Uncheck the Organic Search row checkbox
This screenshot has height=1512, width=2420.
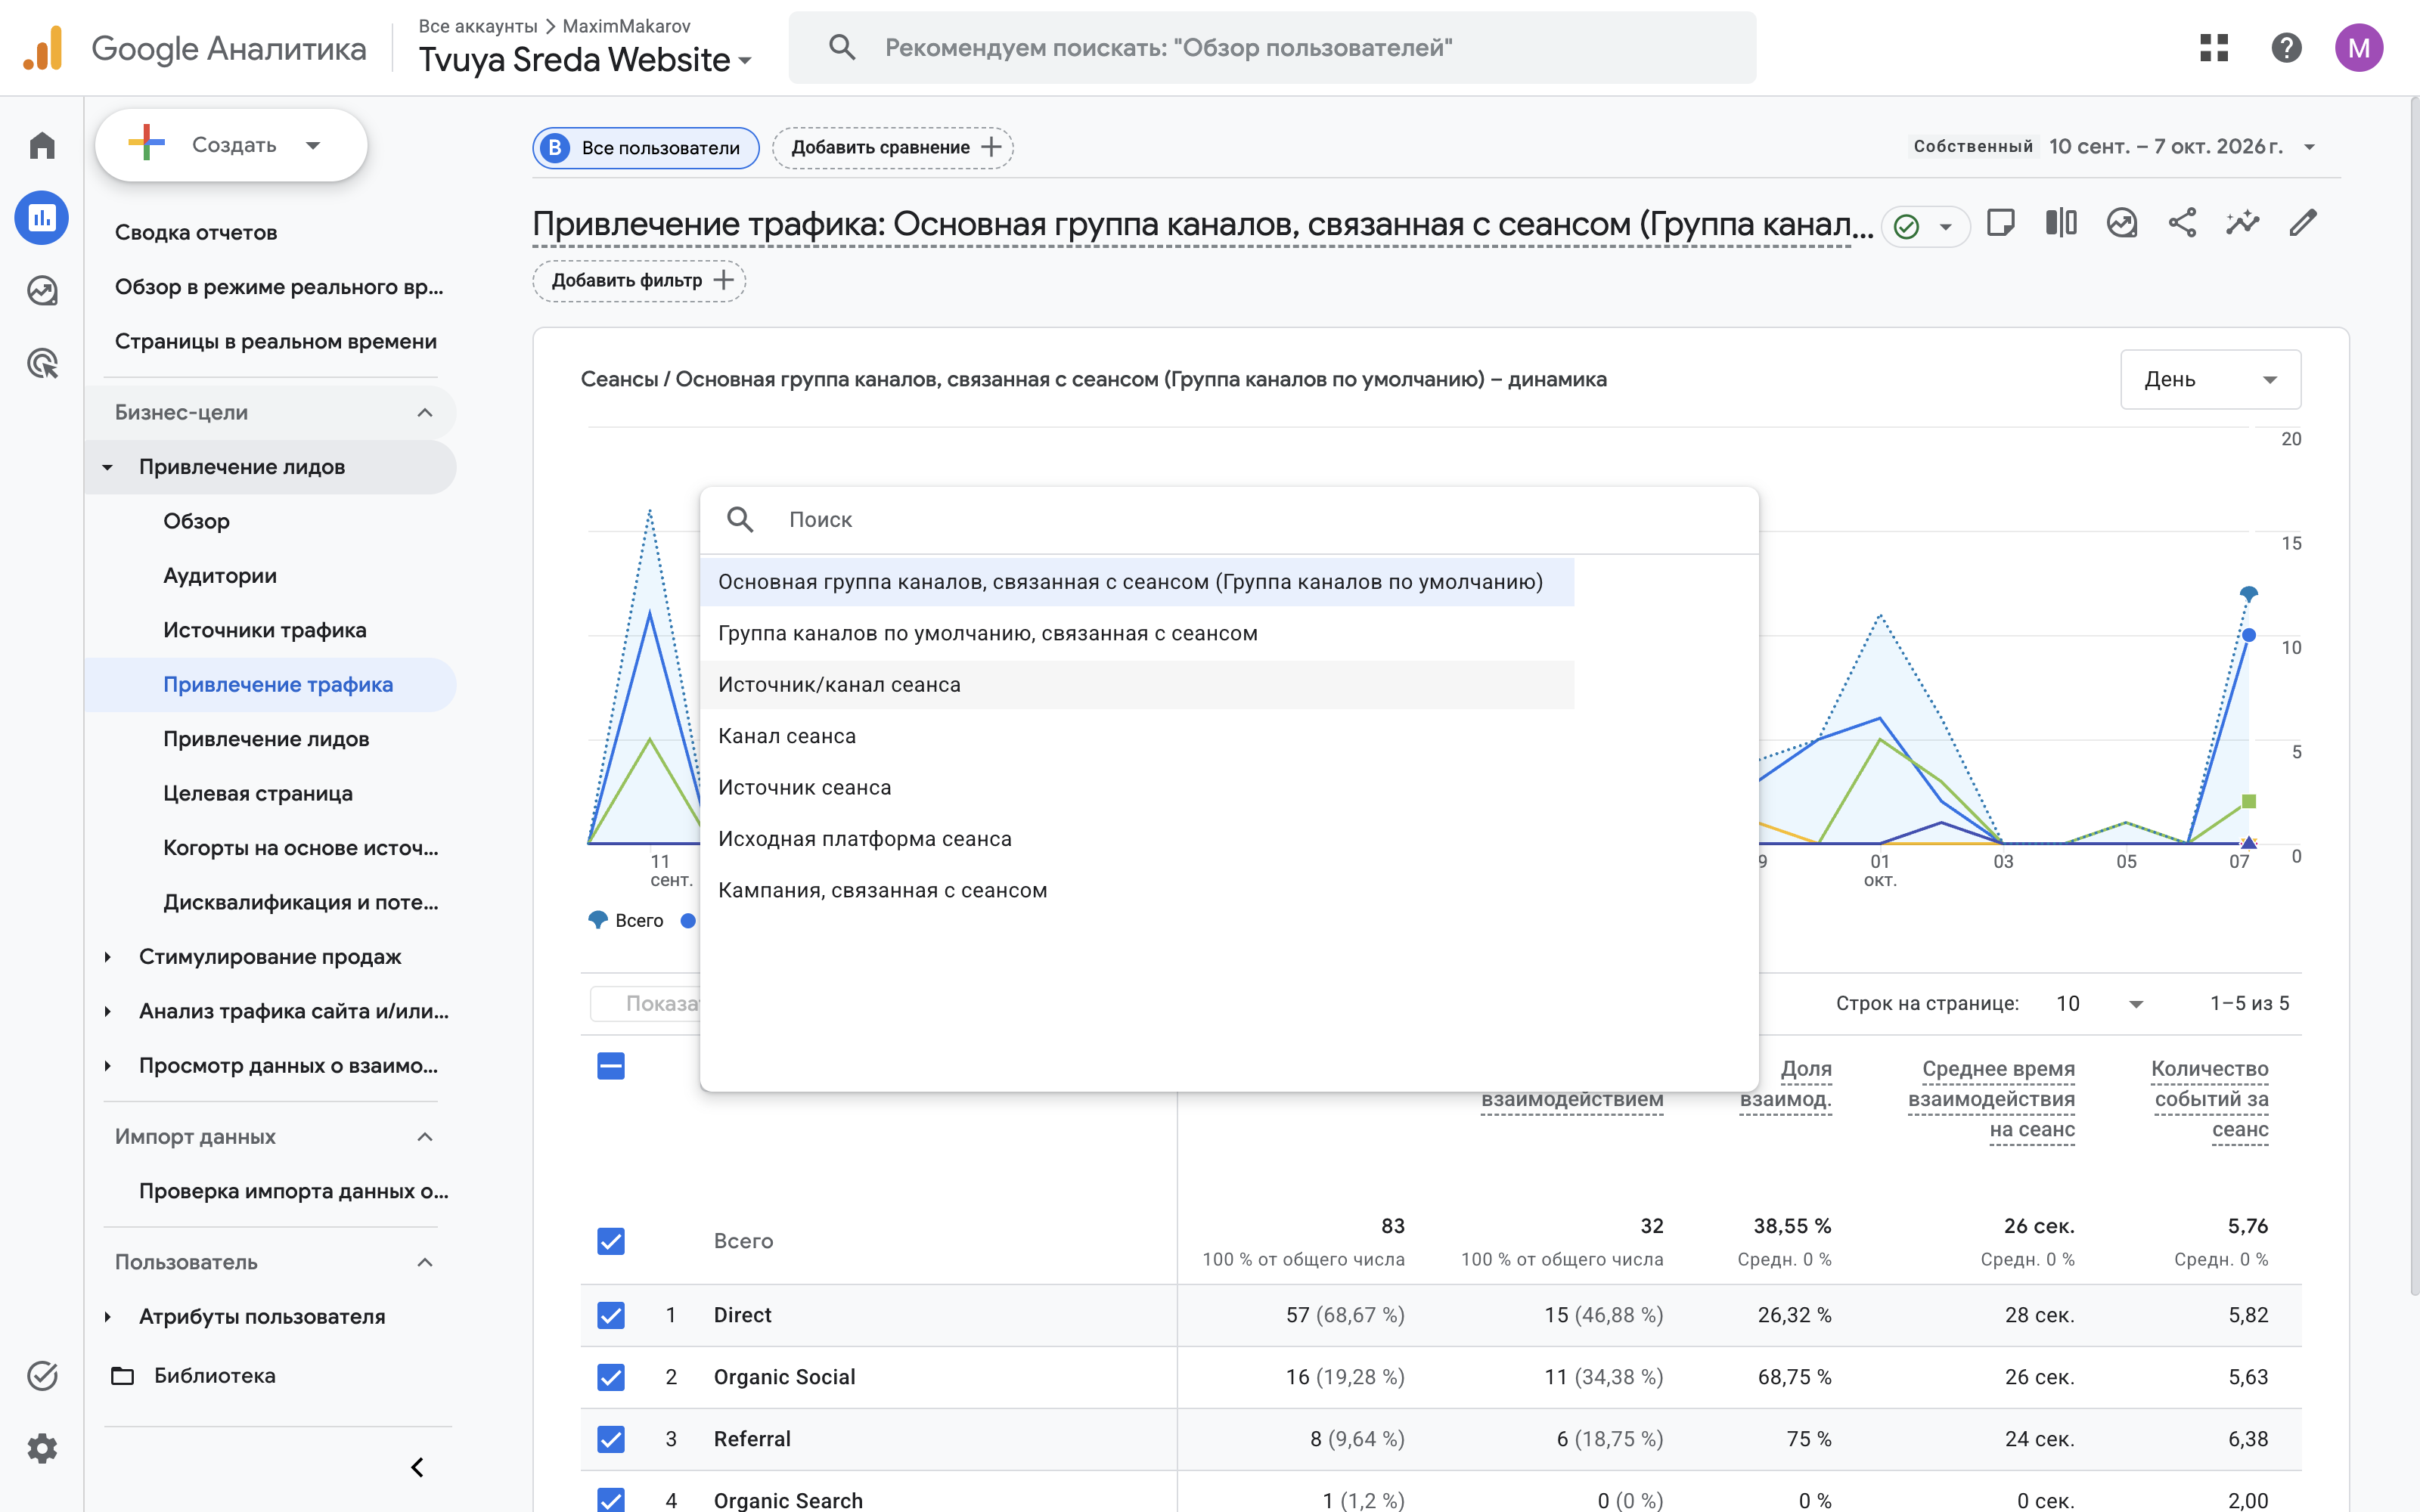(x=611, y=1499)
